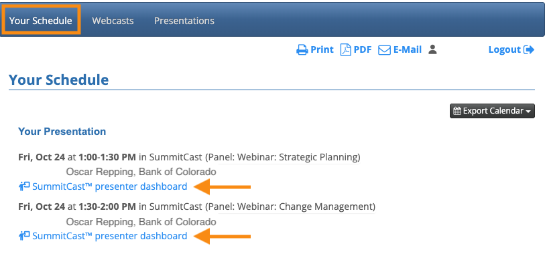The height and width of the screenshot is (274, 545).
Task: Click the E-Mail link text
Action: click(408, 50)
